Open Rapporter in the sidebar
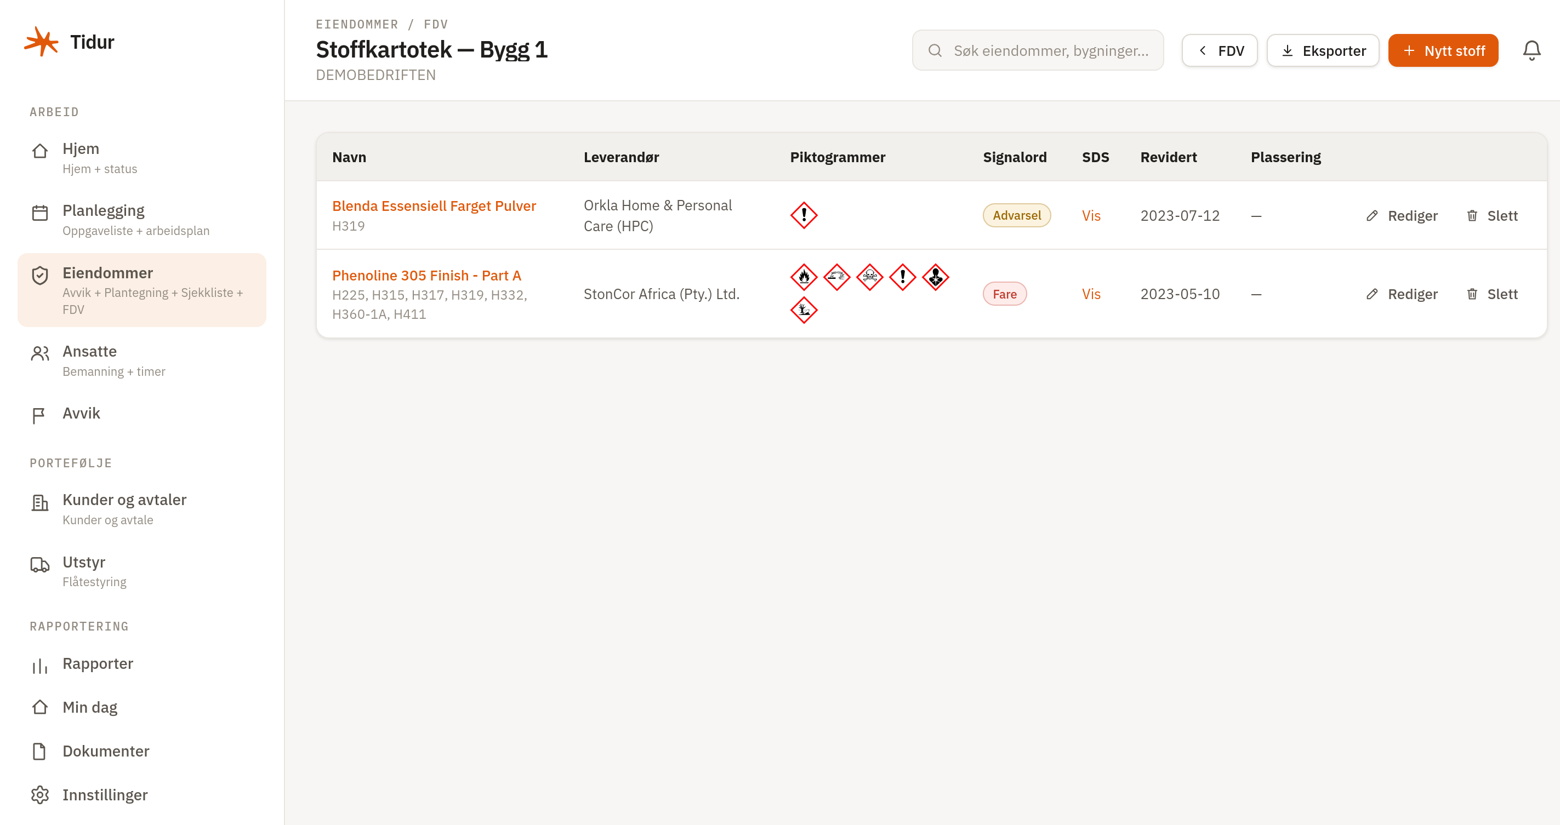This screenshot has width=1560, height=825. [x=142, y=664]
